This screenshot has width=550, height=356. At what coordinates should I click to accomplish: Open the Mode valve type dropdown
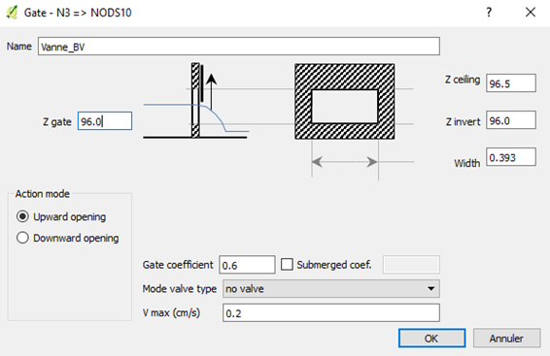click(331, 289)
